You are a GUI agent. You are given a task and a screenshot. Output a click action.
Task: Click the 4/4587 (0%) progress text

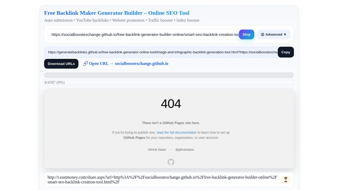coord(54,82)
